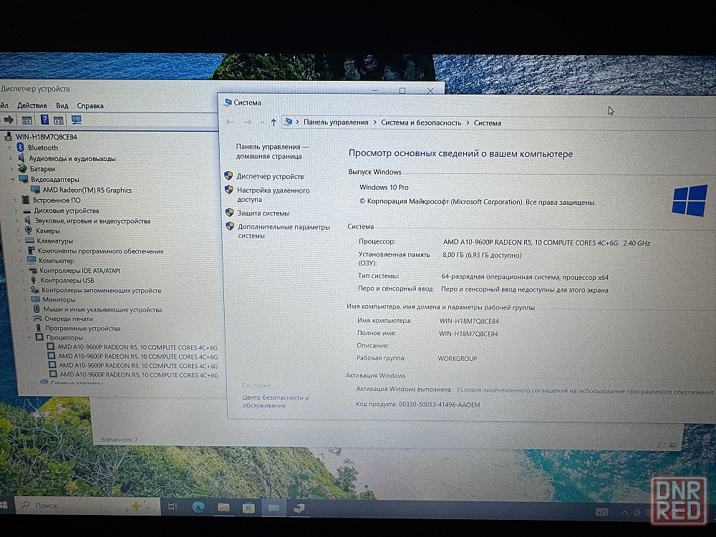This screenshot has width=716, height=537.
Task: Select the last AMD A10-9600P processor entry
Action: [140, 374]
